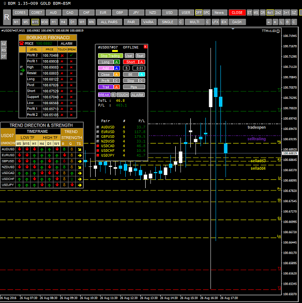The width and height of the screenshot is (302, 303).
Task: Click the green A next to Long
Action: [117, 62]
